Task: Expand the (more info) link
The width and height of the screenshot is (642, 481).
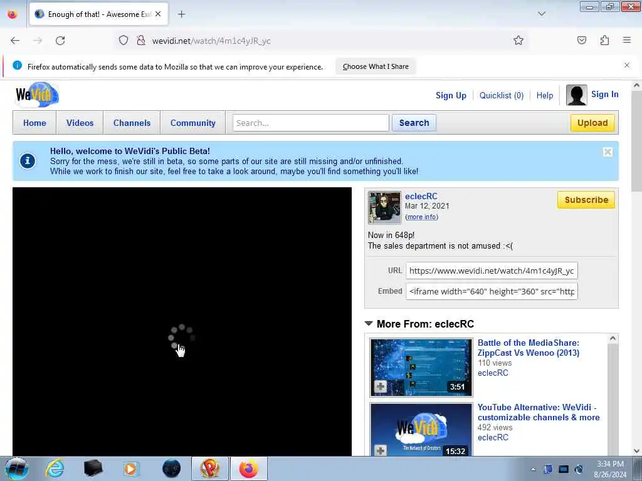Action: click(x=422, y=217)
